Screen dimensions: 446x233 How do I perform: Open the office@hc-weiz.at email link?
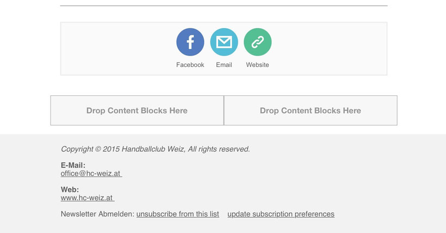click(x=91, y=173)
